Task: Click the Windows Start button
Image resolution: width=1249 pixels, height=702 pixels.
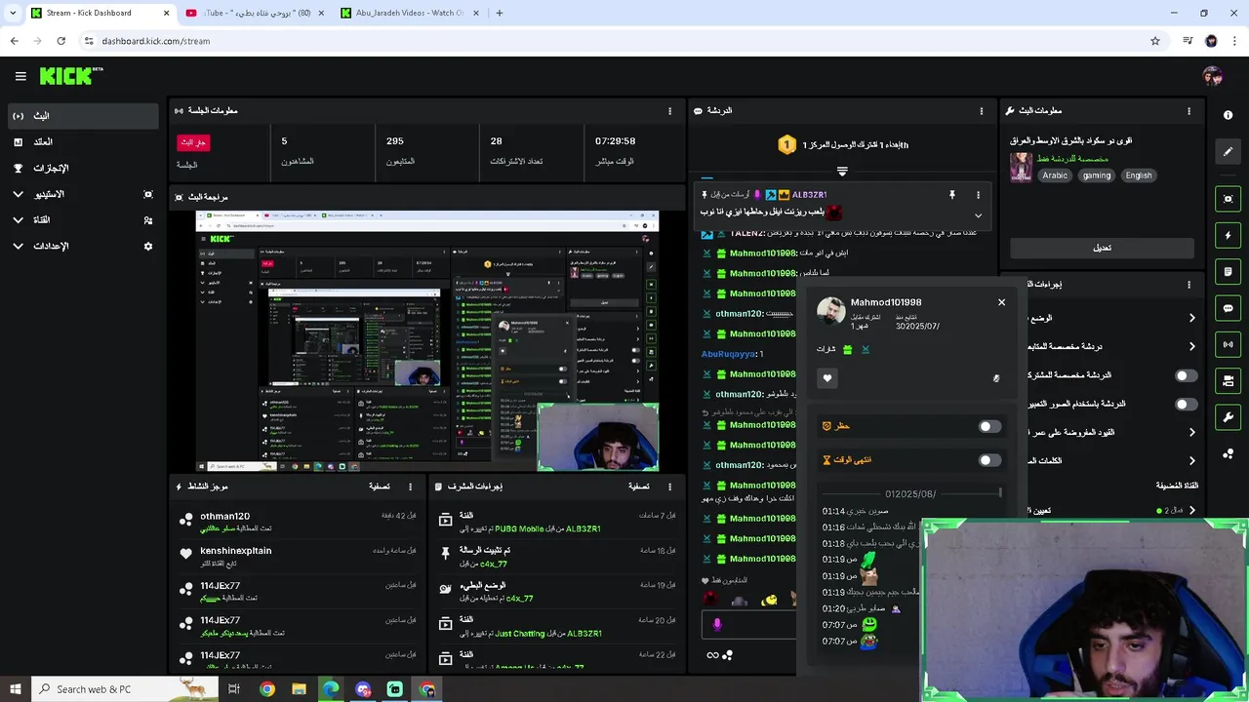Action: (16, 689)
